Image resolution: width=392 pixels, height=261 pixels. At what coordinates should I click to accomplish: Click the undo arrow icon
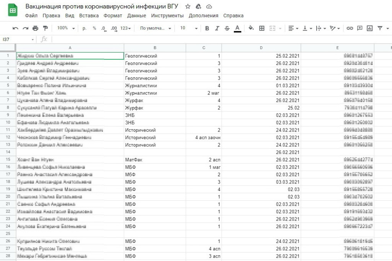pos(15,28)
